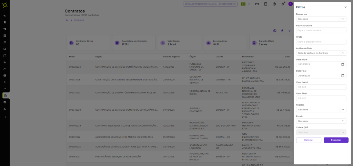The image size is (353, 166).
Task: Open the Análise de Data dropdown
Action: point(321,53)
